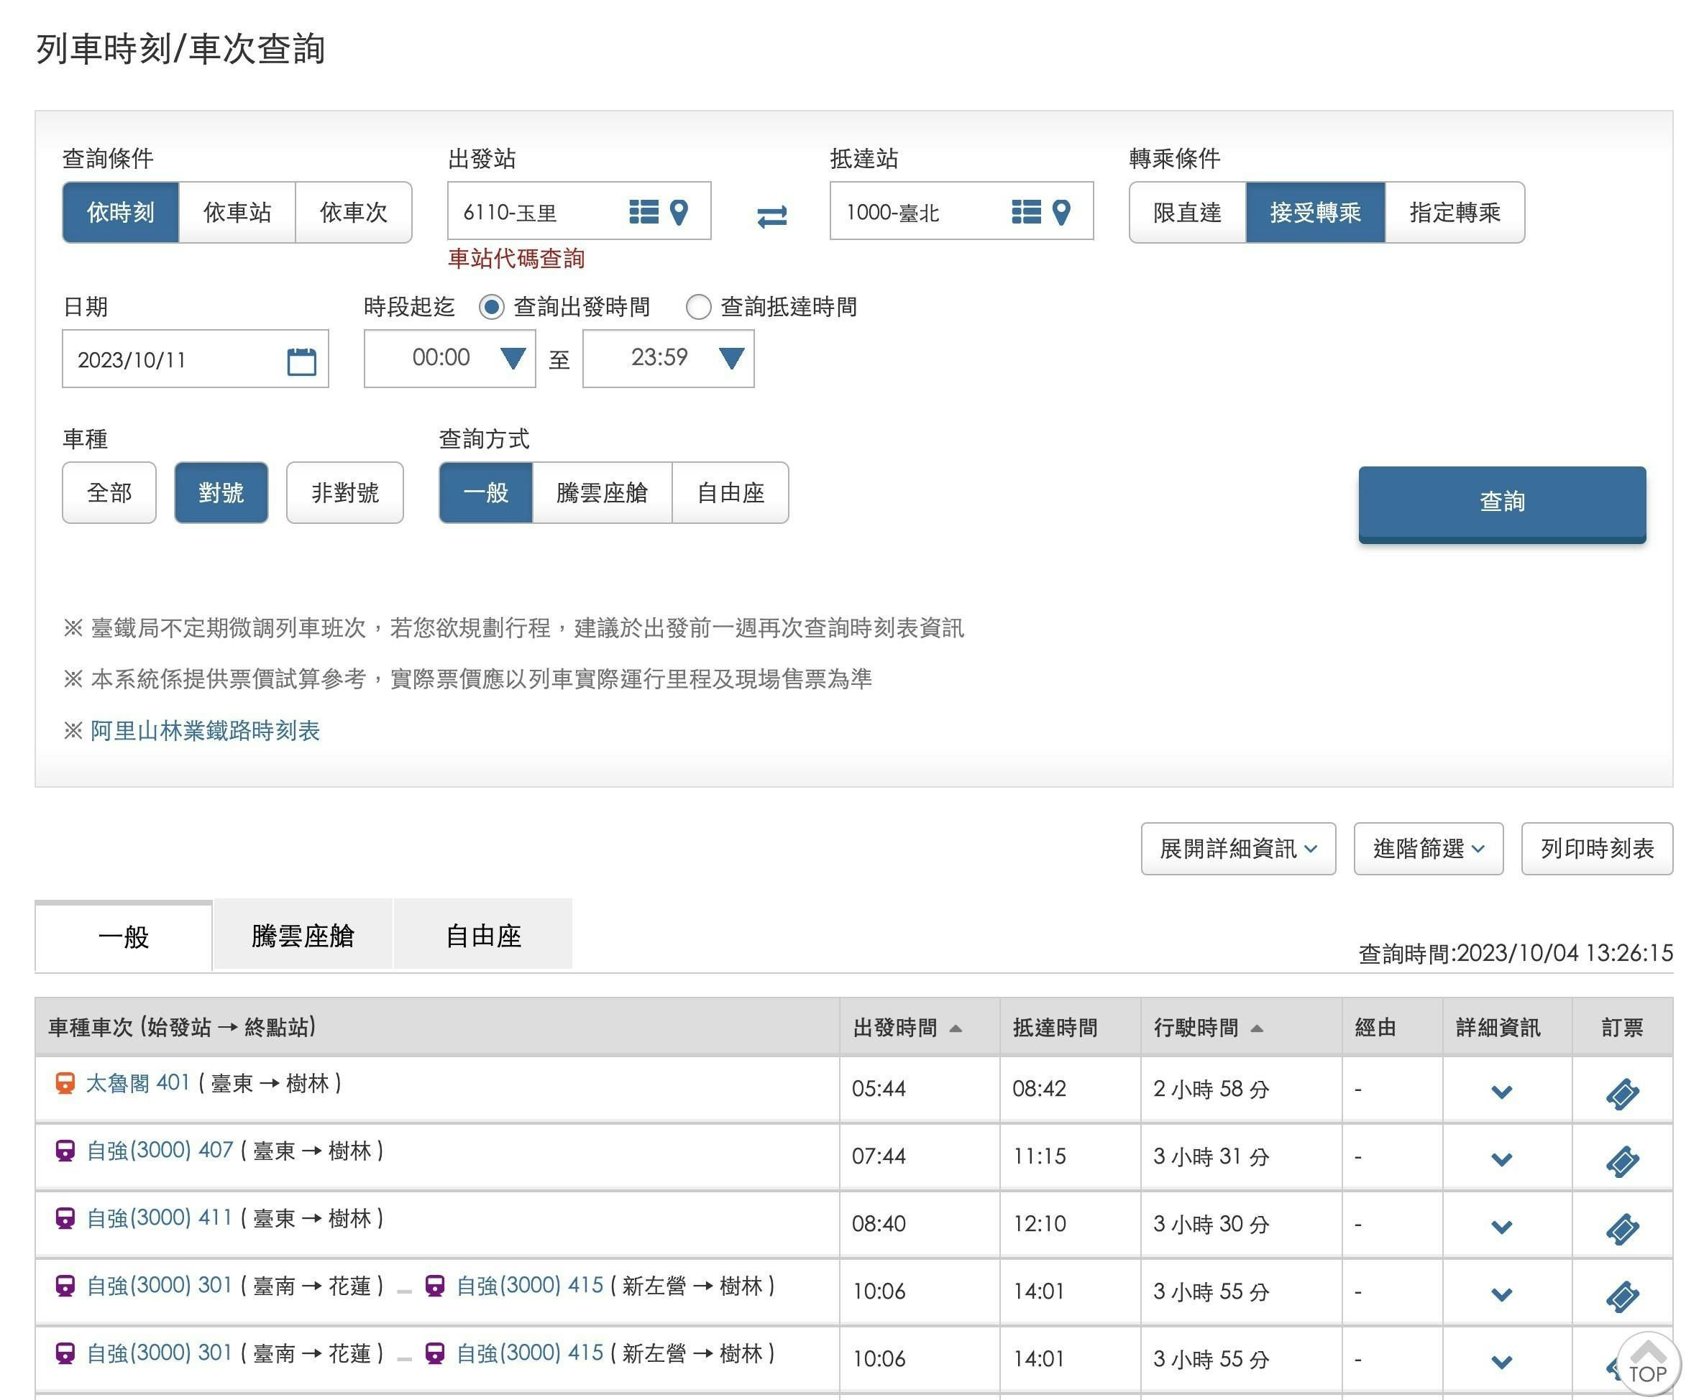The image size is (1704, 1400).
Task: Expand details for train 自強 407
Action: pyautogui.click(x=1501, y=1160)
